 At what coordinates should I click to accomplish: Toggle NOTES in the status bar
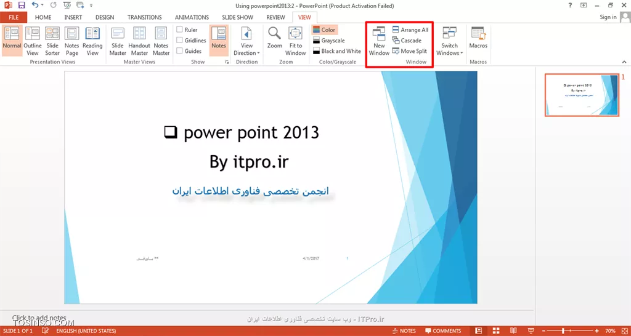pyautogui.click(x=404, y=331)
